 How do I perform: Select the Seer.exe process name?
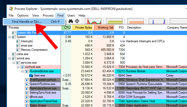40,75
